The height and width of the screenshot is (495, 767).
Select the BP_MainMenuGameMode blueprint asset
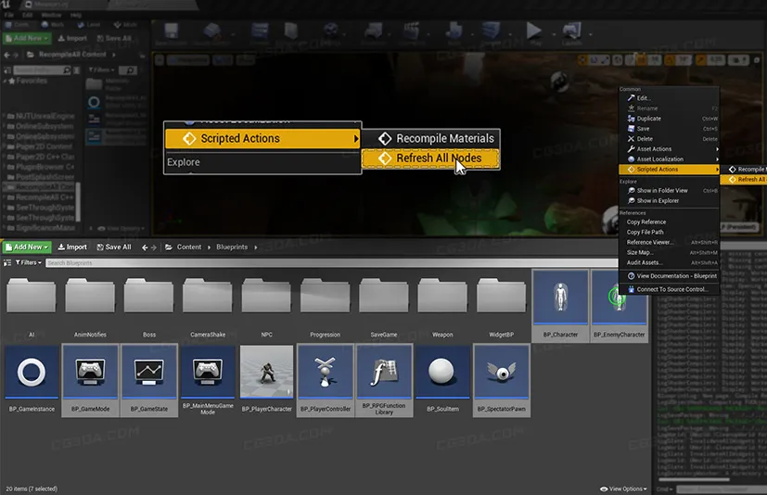[x=208, y=380]
